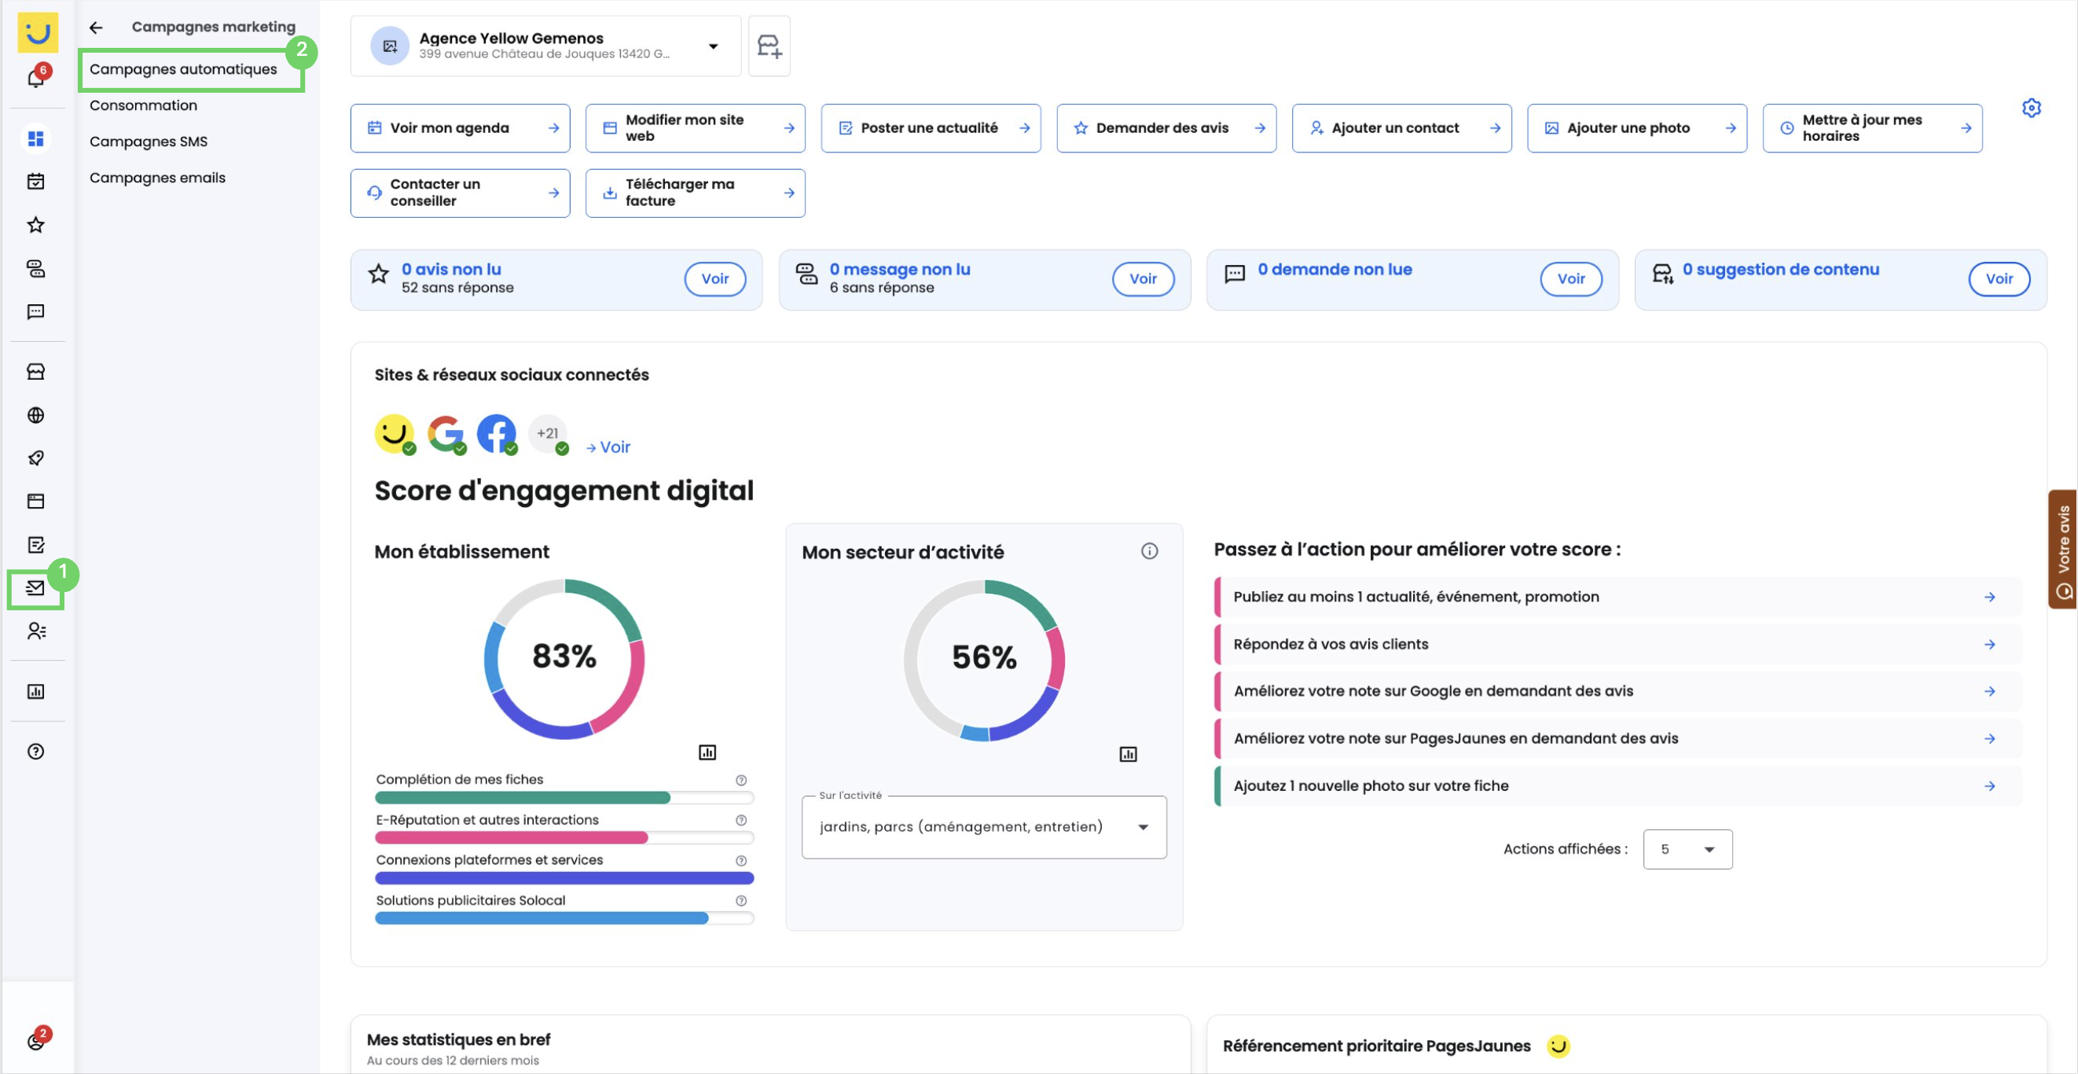Click Voir button for avis non lu
Image resolution: width=2078 pixels, height=1074 pixels.
point(714,278)
